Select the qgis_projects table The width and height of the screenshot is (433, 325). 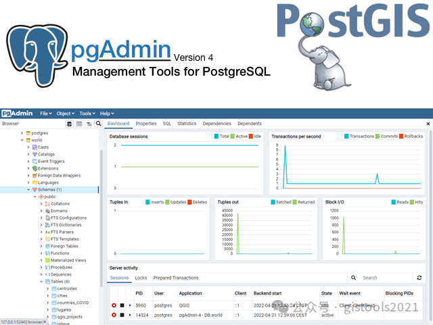(70, 317)
